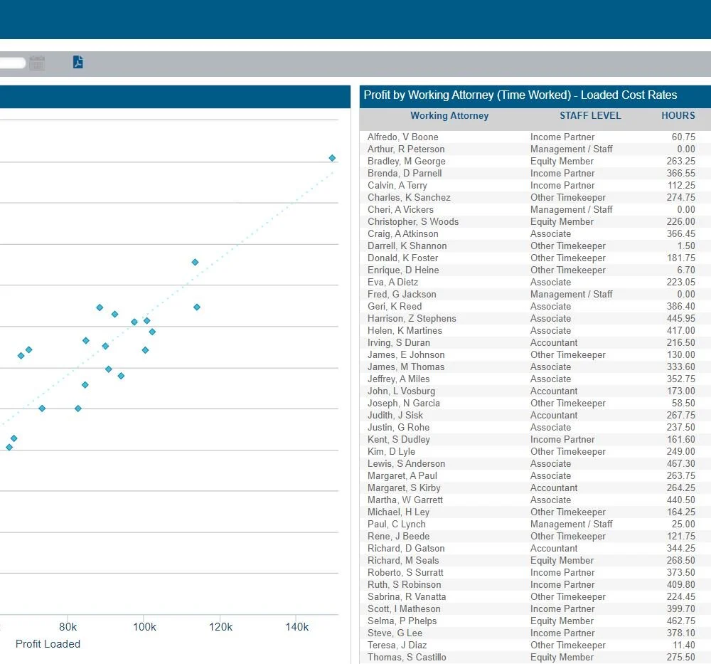711x664 pixels.
Task: Sort by HOURS column header
Action: [678, 116]
